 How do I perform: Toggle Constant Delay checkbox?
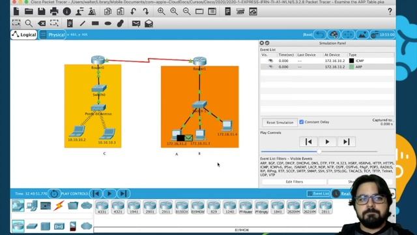click(301, 122)
